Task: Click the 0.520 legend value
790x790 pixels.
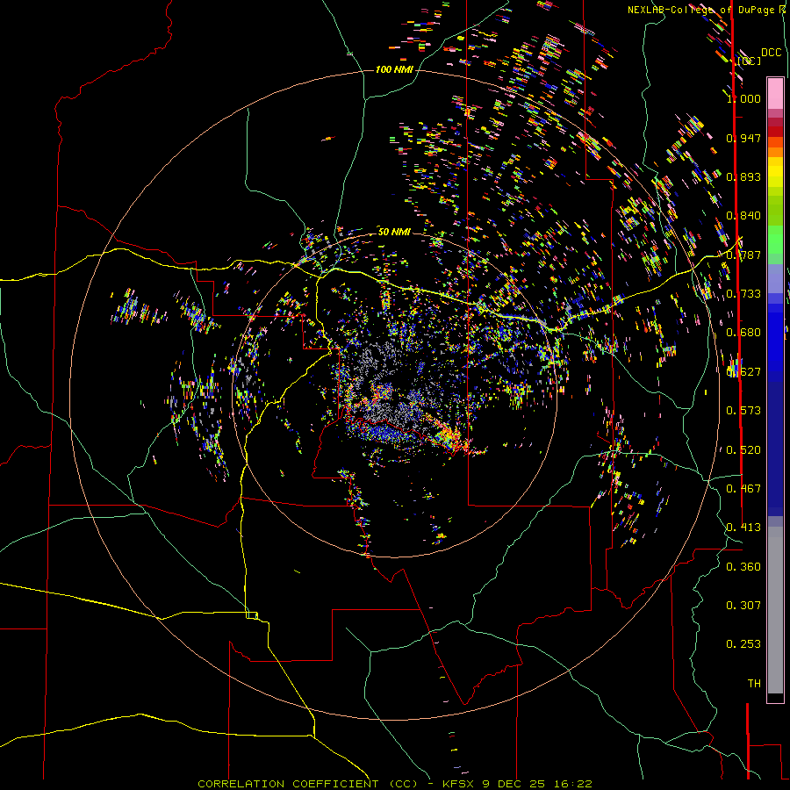Action: pos(743,450)
